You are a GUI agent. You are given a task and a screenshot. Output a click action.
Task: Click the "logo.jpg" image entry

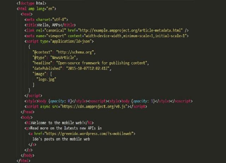coord(46,79)
